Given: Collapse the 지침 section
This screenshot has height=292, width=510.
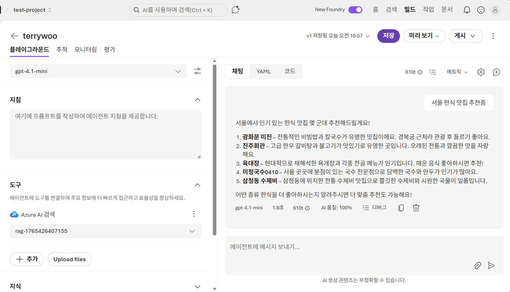Looking at the screenshot, I should (x=197, y=100).
